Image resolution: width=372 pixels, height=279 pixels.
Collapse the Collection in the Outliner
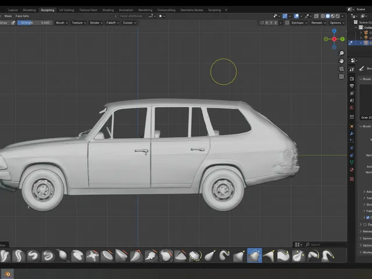pyautogui.click(x=356, y=27)
